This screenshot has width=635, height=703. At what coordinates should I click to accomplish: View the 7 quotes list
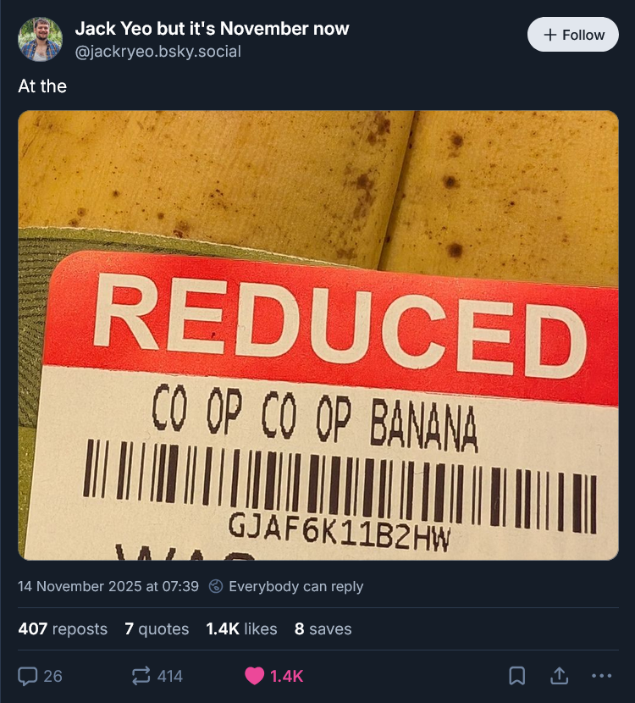[x=157, y=629]
